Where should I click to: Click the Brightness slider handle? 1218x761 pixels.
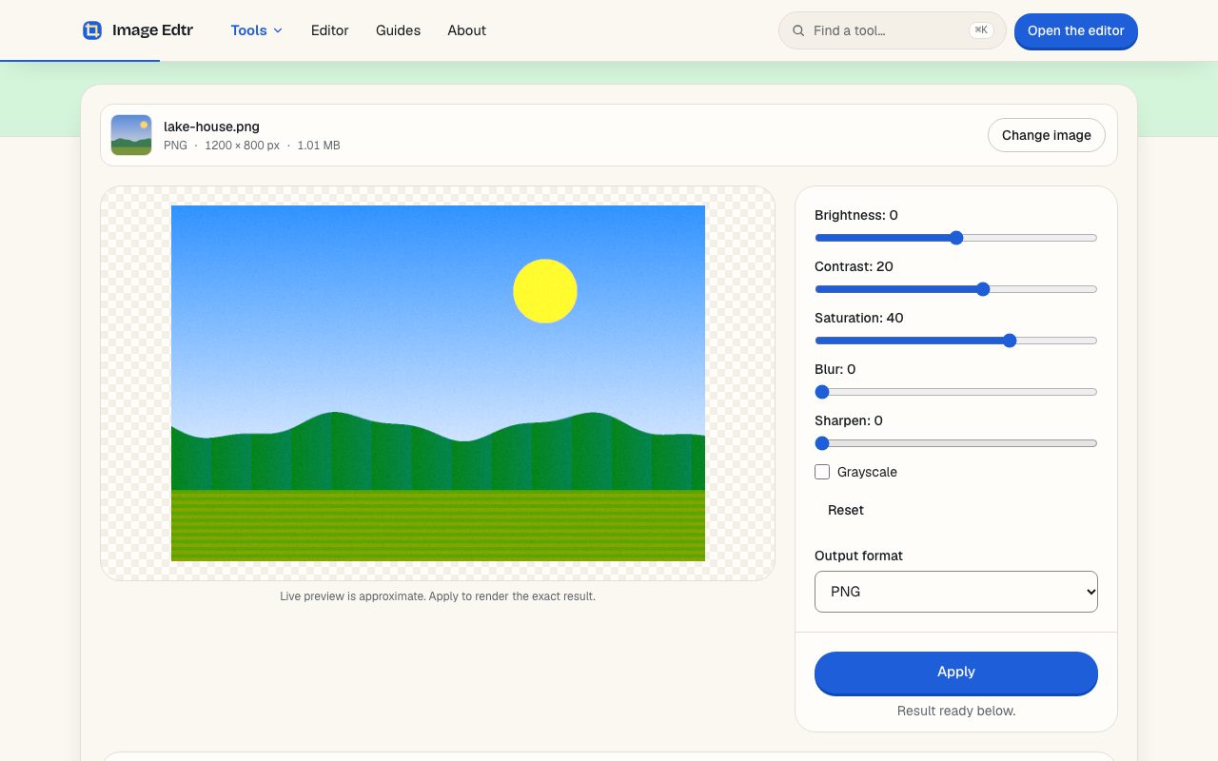point(956,238)
